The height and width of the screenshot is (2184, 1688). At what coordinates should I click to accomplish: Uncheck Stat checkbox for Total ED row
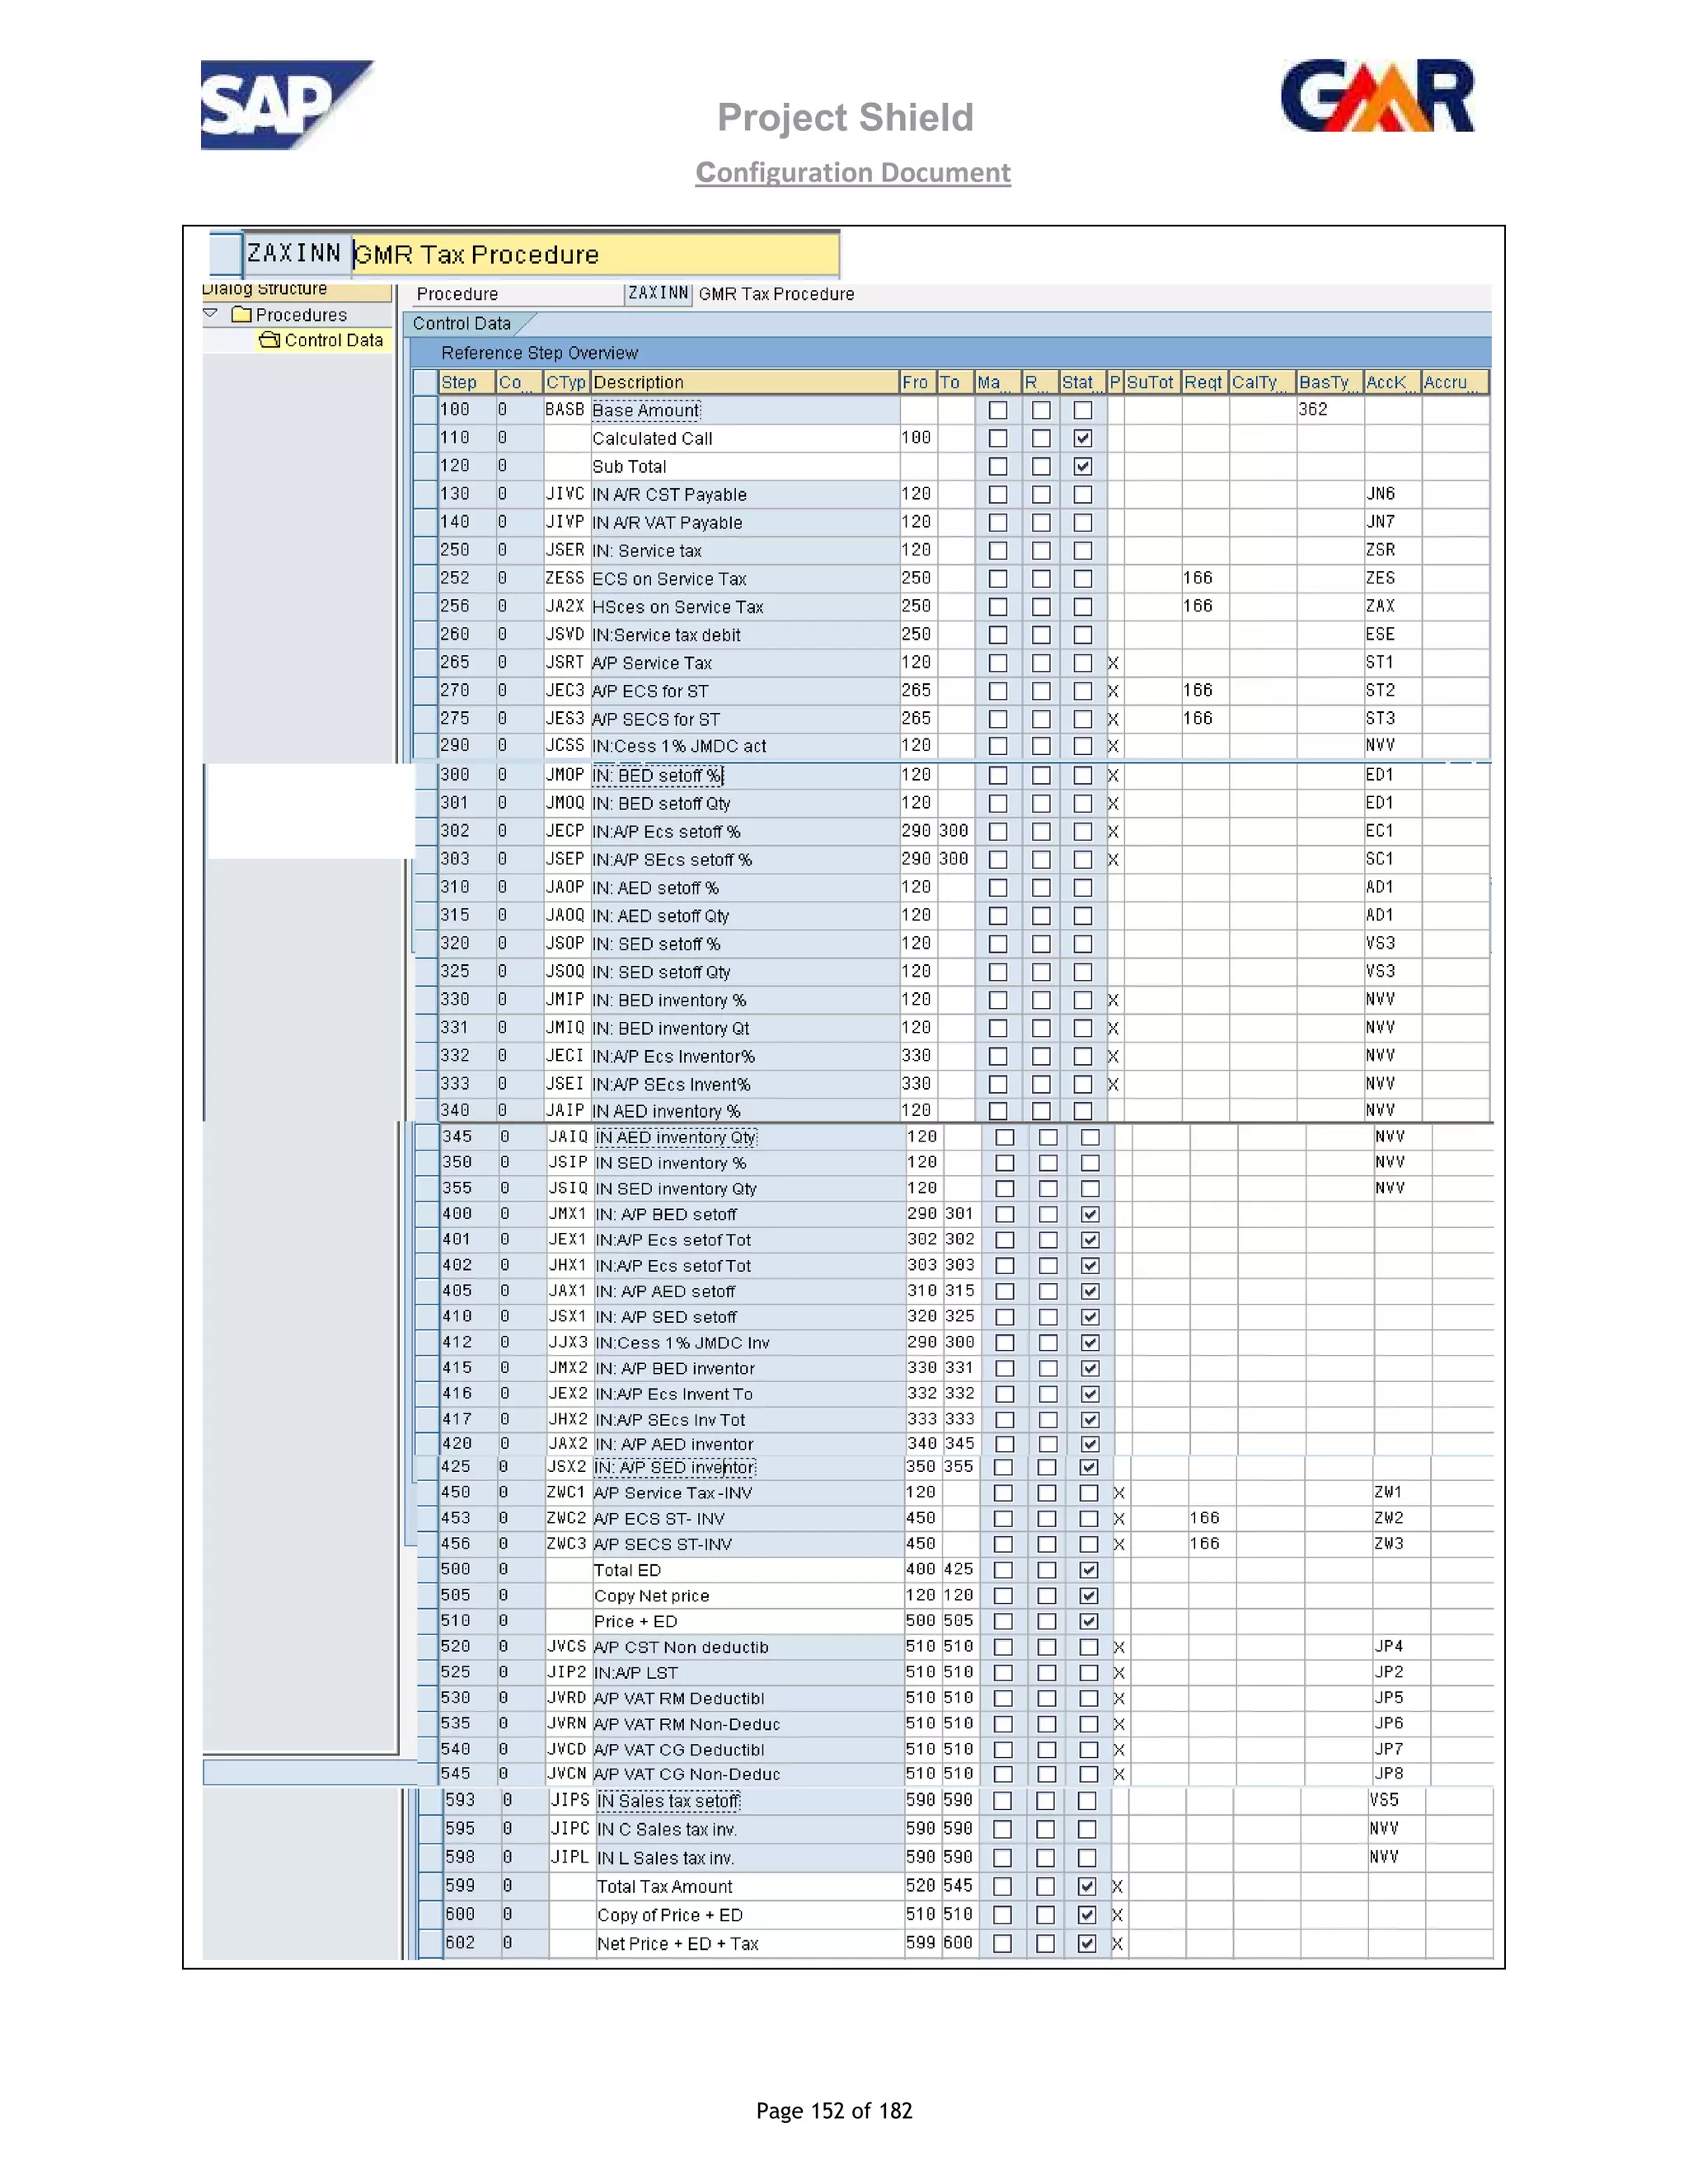[1089, 1570]
